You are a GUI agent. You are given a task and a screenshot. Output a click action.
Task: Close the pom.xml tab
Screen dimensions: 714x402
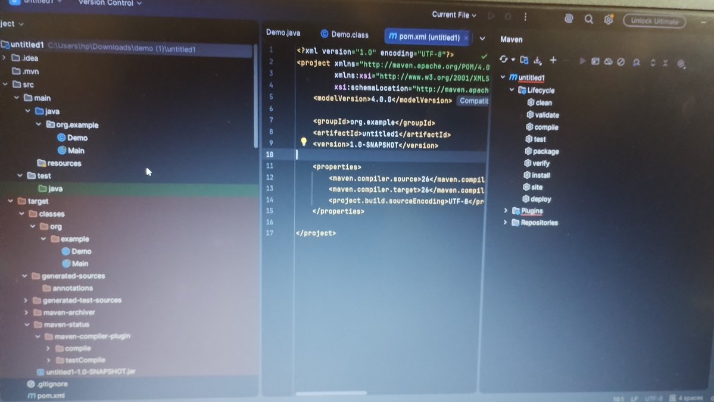[x=466, y=38]
